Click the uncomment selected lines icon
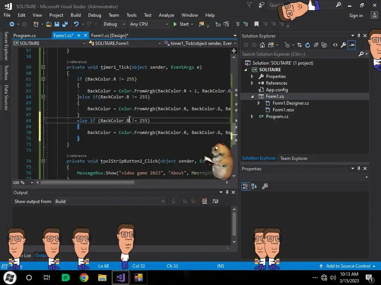 [246, 24]
